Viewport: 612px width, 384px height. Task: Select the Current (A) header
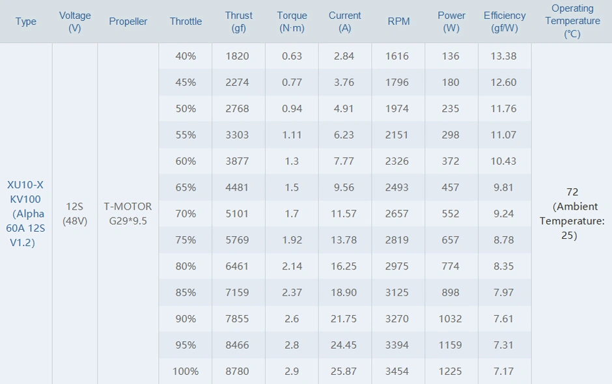(344, 21)
